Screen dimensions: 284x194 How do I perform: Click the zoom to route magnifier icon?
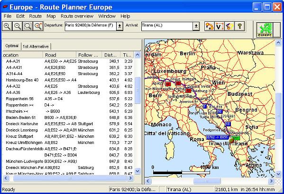[x=38, y=26]
